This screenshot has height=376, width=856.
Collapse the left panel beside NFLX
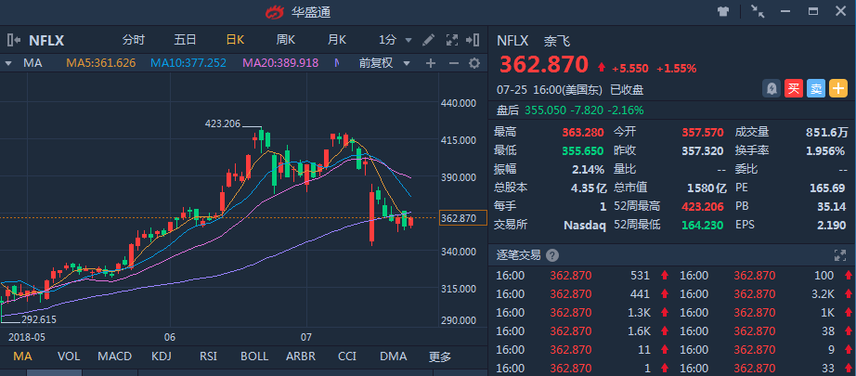(x=14, y=40)
